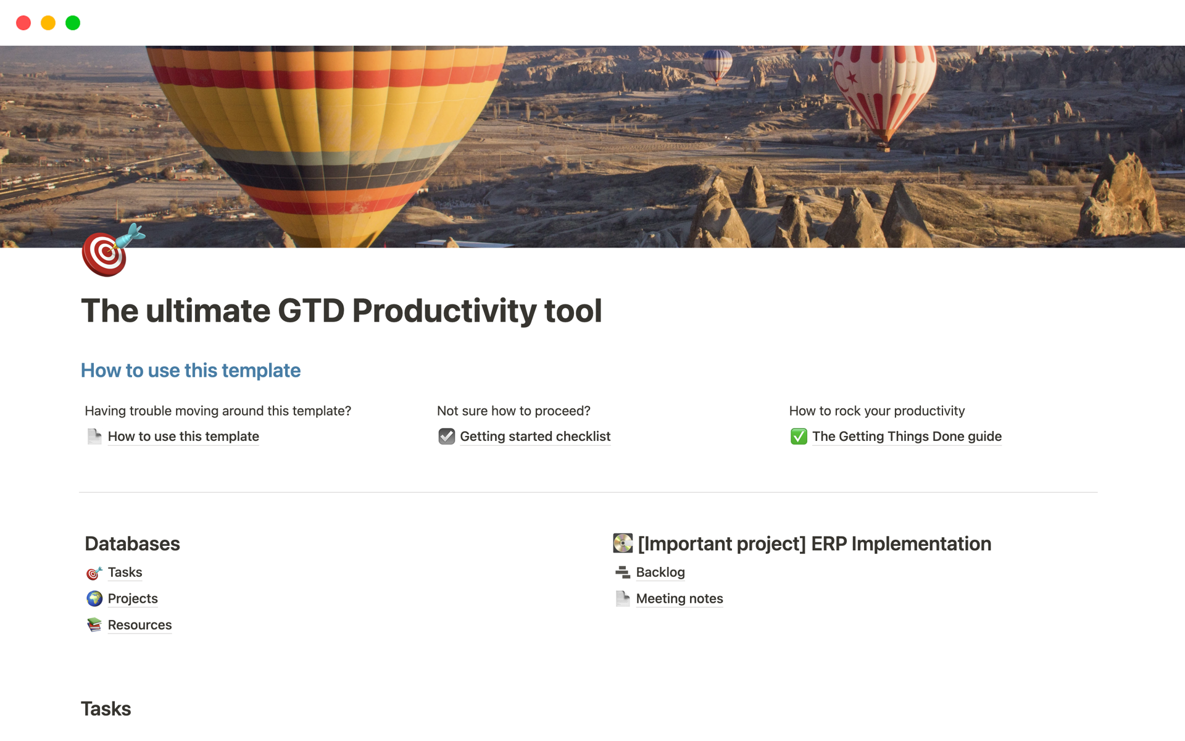
Task: Open the Tasks database
Action: pos(125,572)
